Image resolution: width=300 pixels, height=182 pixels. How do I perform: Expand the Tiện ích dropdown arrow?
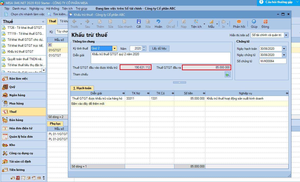click(x=204, y=24)
